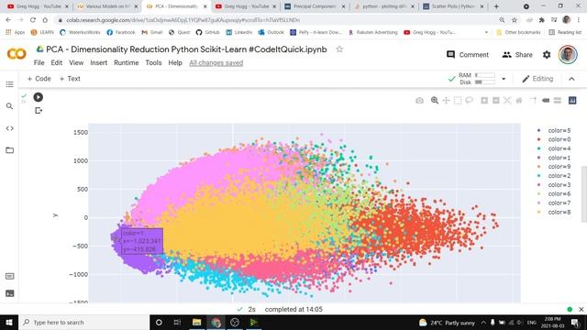Open the Editing mode dropdown

537,79
